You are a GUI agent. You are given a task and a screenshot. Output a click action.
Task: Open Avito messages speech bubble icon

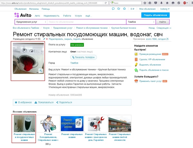click(113, 9)
